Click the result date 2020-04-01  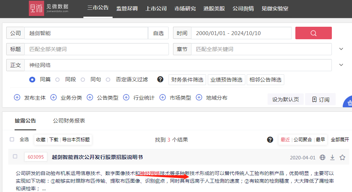click(x=303, y=158)
